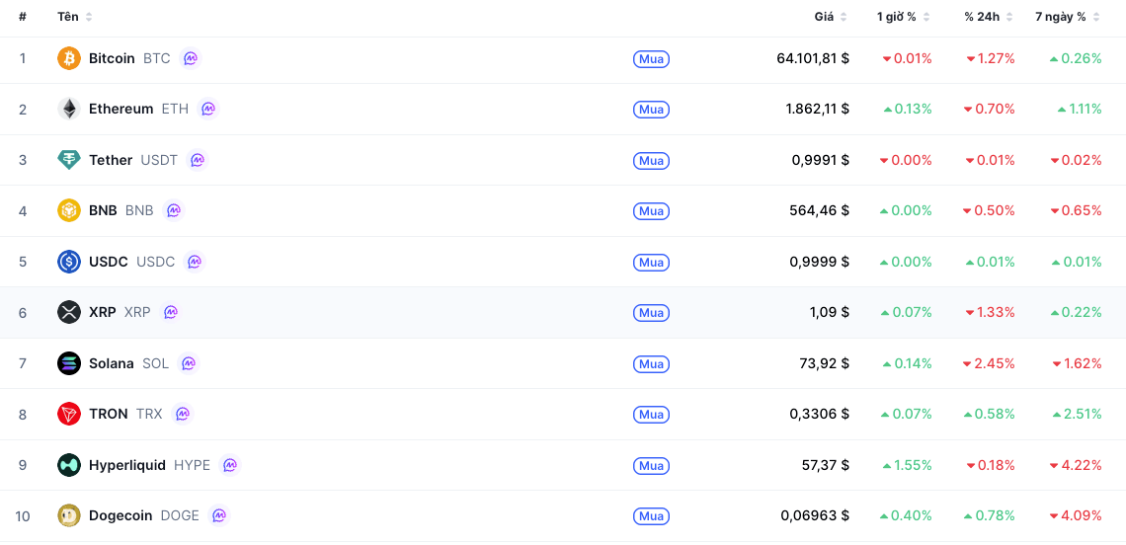Click Bitcoin's 1.27% 24h change
The height and width of the screenshot is (545, 1126).
(x=991, y=58)
